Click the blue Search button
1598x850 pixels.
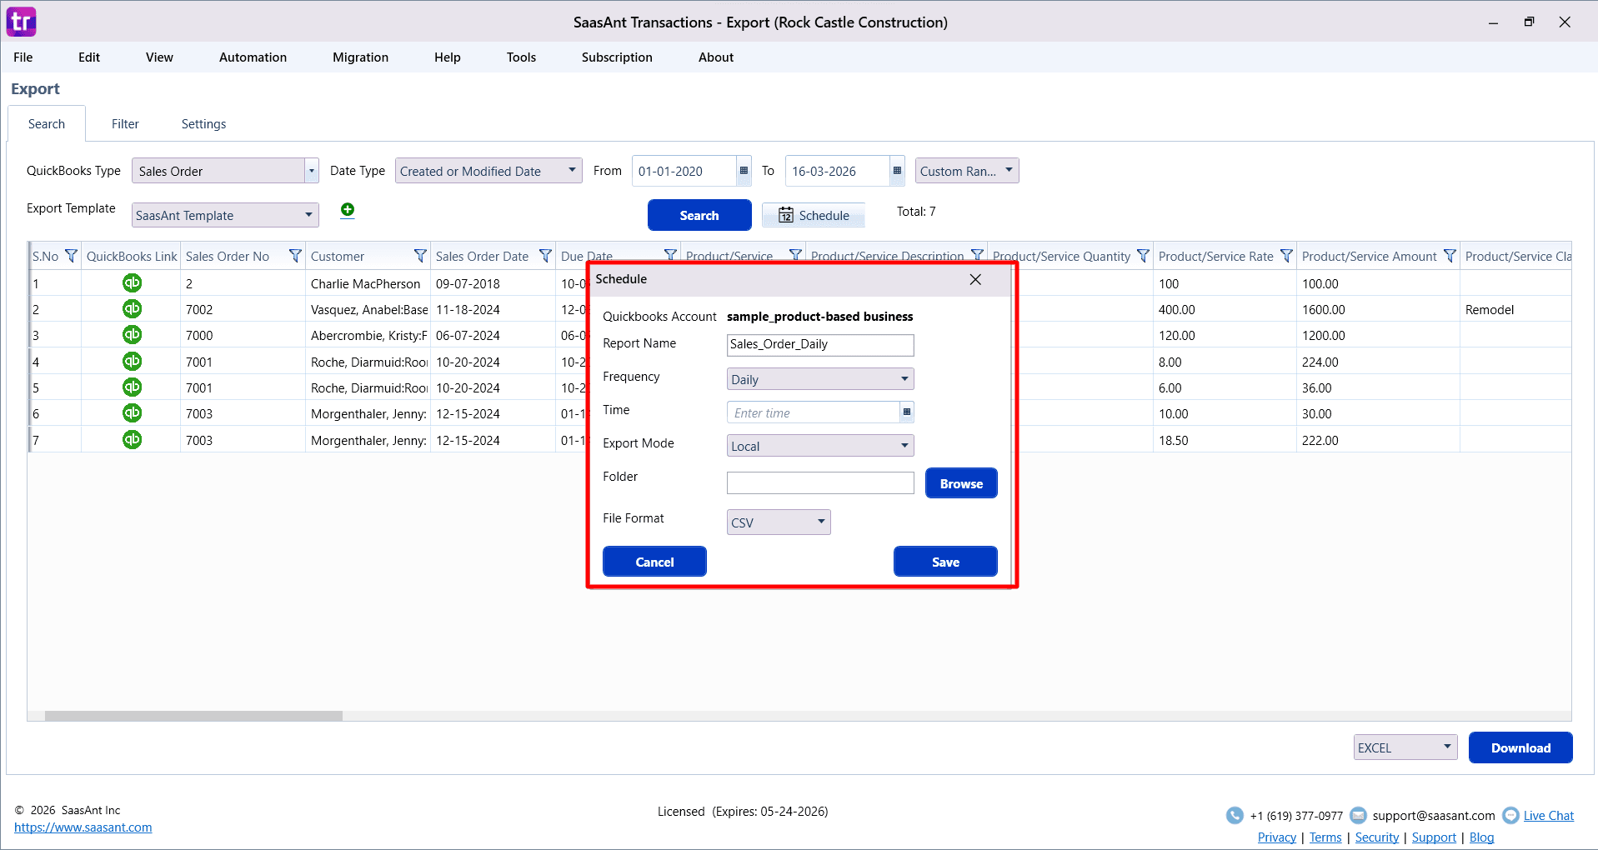click(x=699, y=215)
